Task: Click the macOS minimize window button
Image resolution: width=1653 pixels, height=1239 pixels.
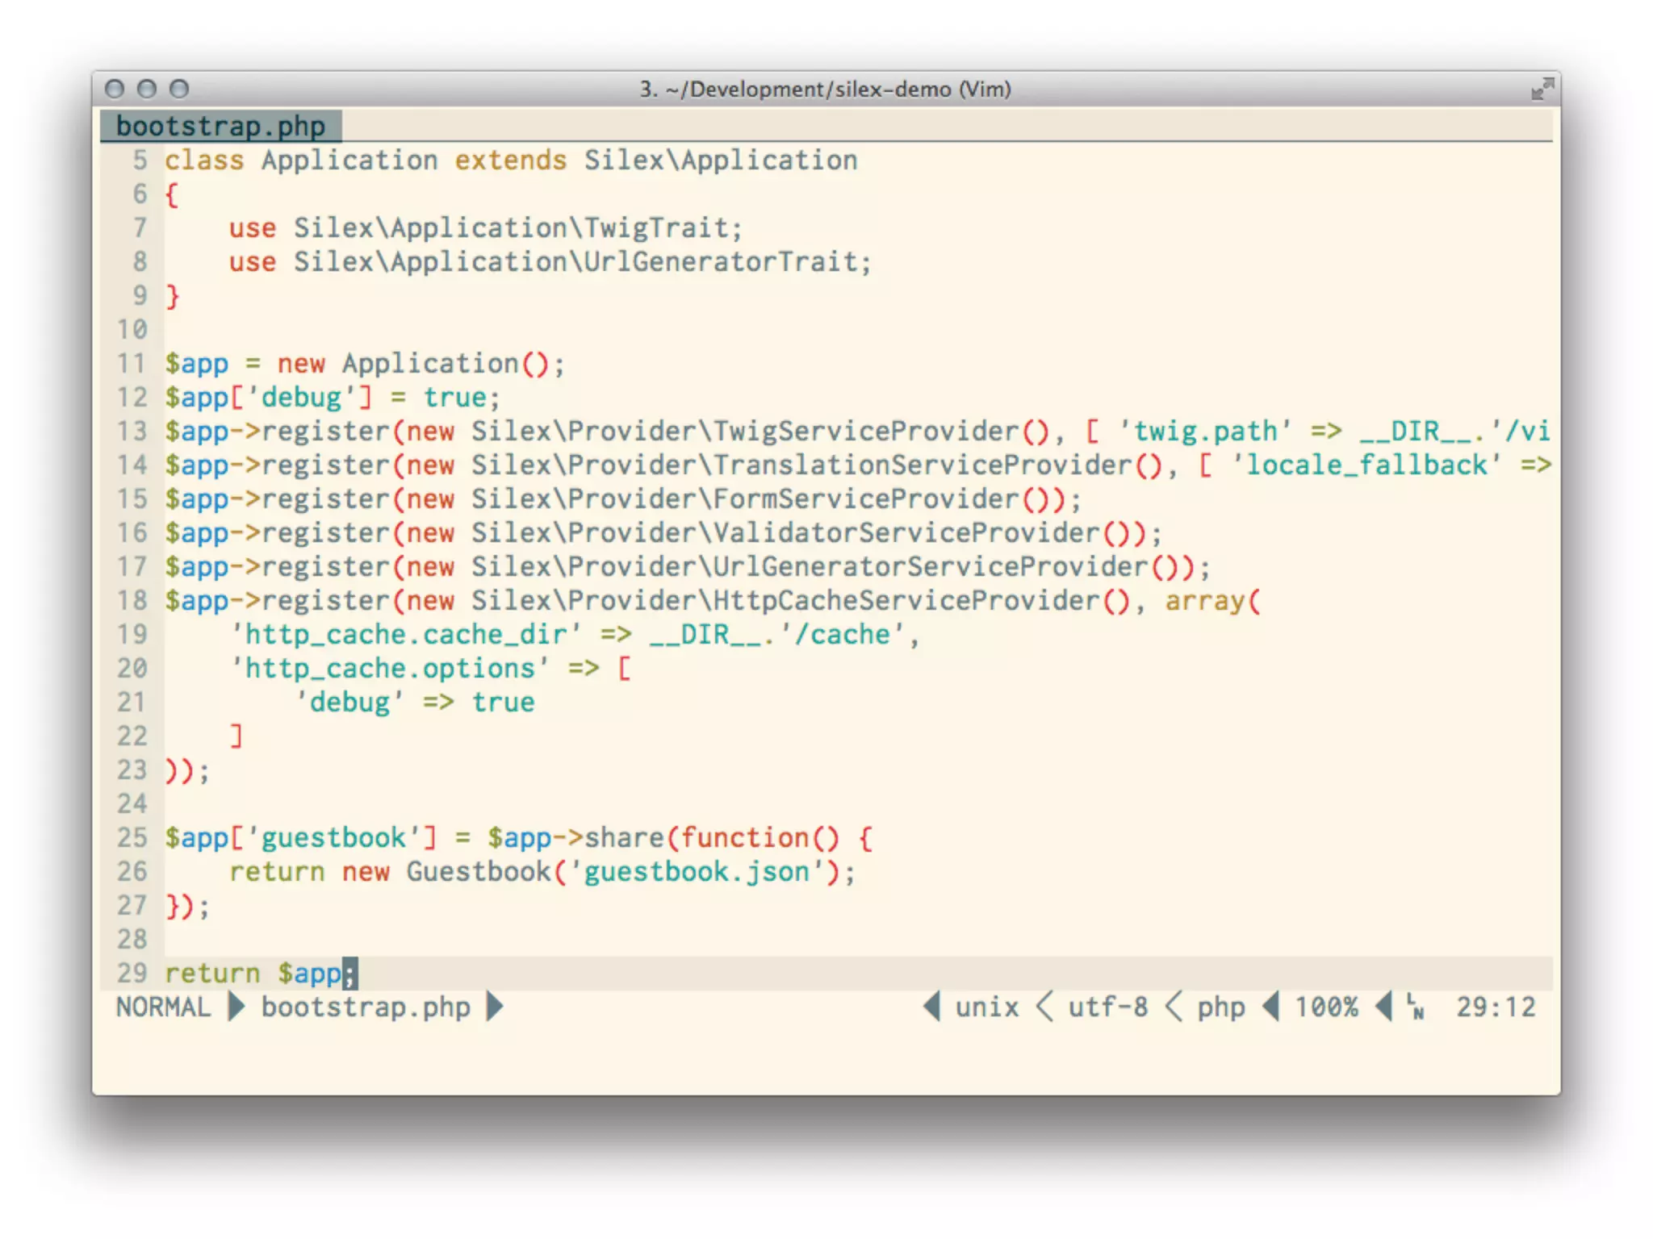Action: click(x=147, y=89)
